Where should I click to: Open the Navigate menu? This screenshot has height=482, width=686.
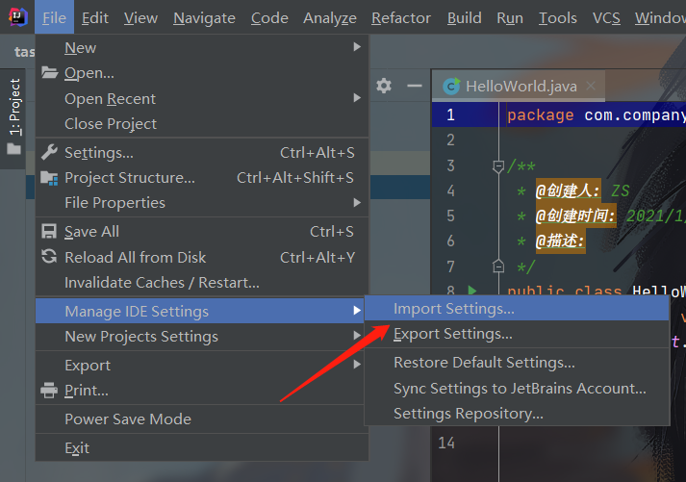click(x=204, y=18)
